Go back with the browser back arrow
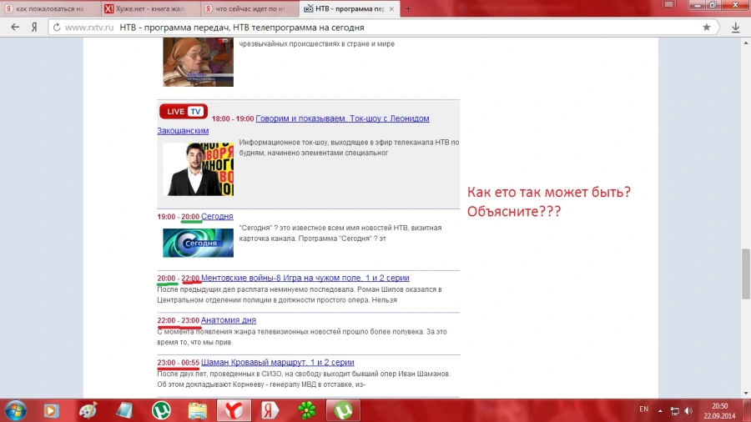 pyautogui.click(x=15, y=28)
